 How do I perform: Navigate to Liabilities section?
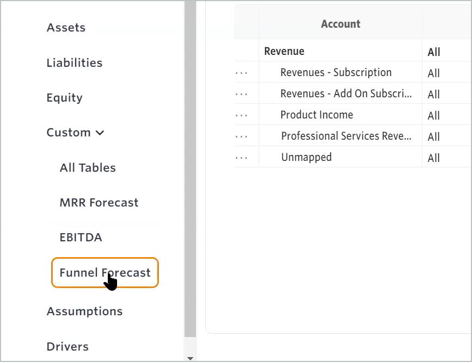(74, 63)
